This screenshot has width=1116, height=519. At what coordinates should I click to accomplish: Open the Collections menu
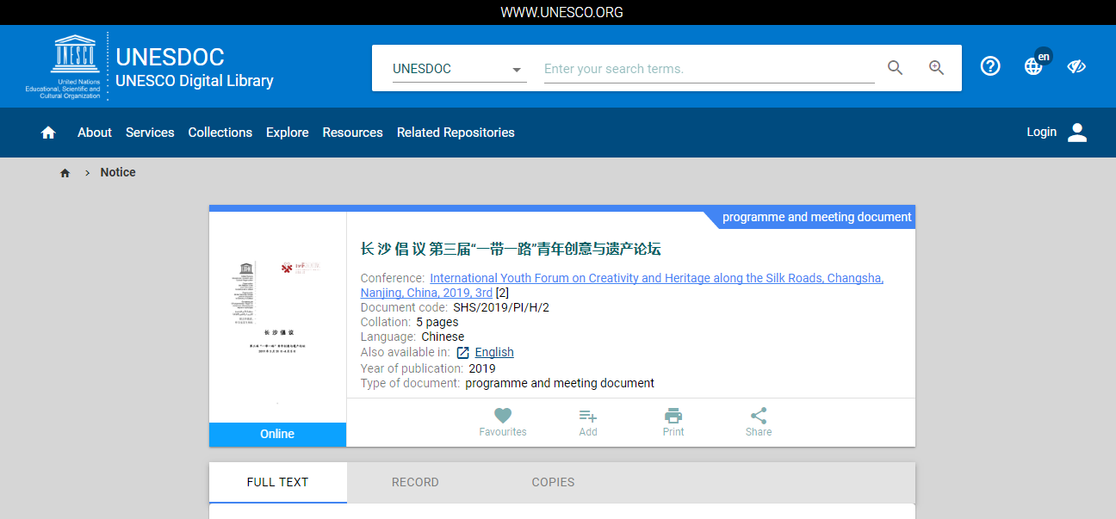pos(220,133)
